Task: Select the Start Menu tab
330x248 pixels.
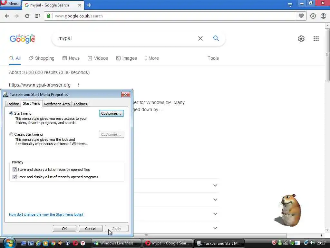Action: [x=31, y=104]
